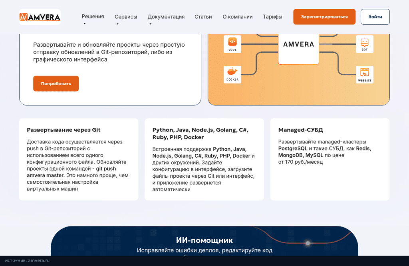This screenshot has width=409, height=266.
Task: Click the 'источник: amvera.ru' footer text
Action: [27, 260]
